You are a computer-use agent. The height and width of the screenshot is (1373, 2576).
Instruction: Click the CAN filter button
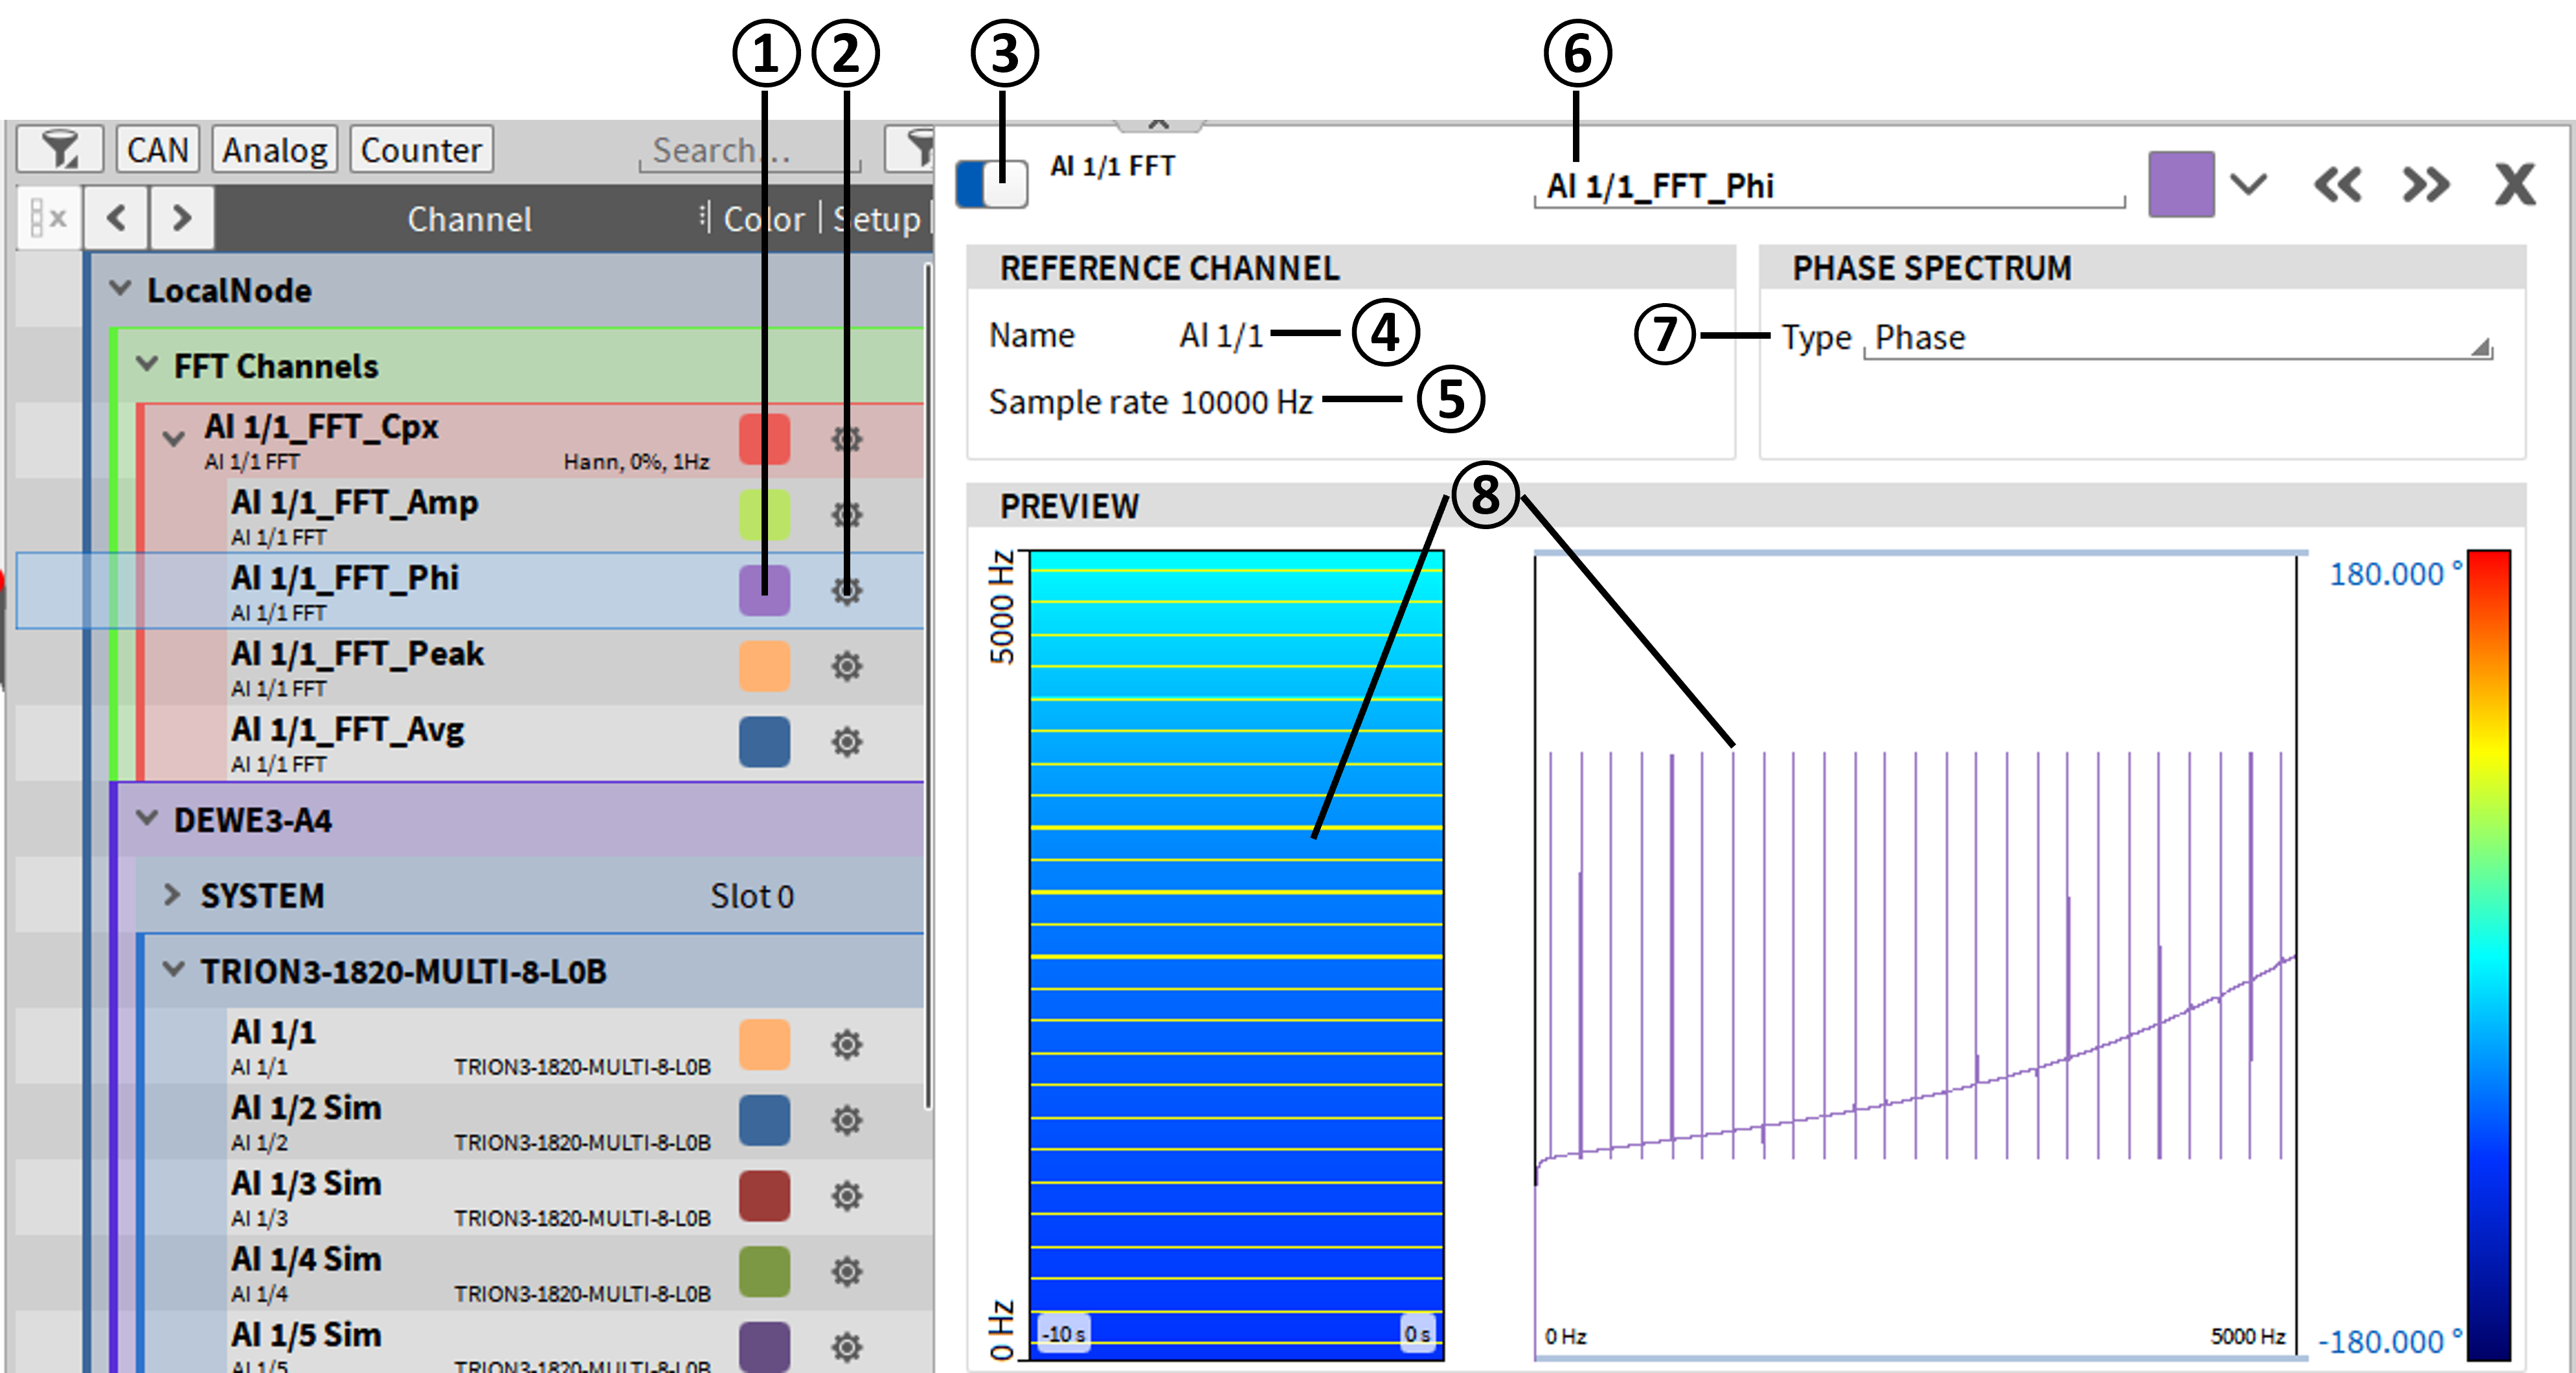click(x=157, y=150)
